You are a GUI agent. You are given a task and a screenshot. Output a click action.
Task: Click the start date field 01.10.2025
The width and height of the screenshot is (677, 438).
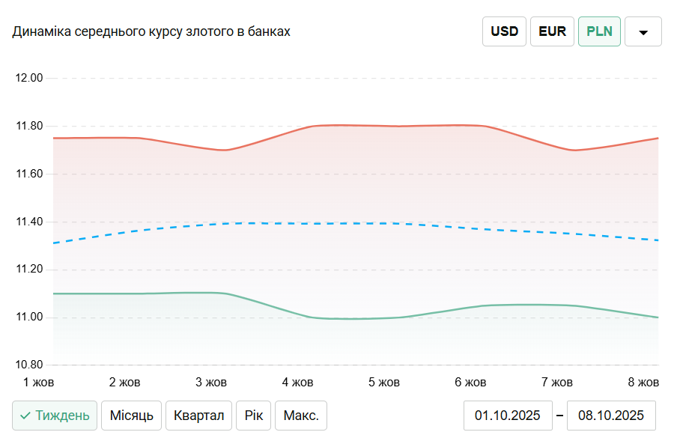point(507,416)
